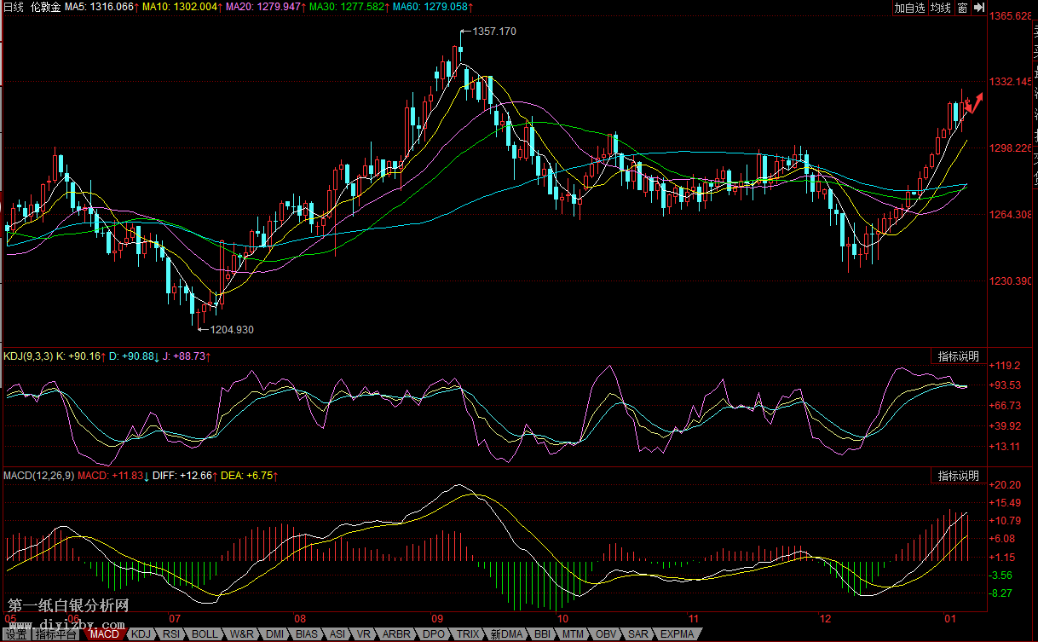Open the 设置 settings button
Screen dimensions: 1038x642
coord(15,634)
